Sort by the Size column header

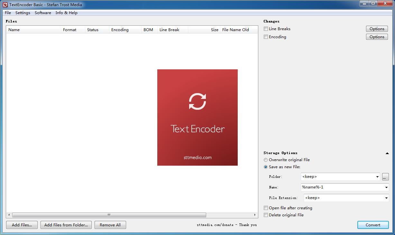pyautogui.click(x=204, y=30)
